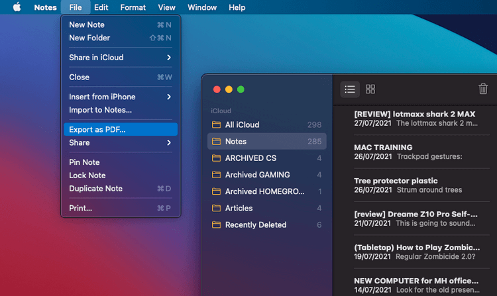Open the ARCHIVED CS folder
The height and width of the screenshot is (296, 497).
click(266, 158)
